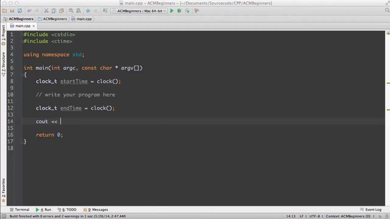Click the closing fold marker at line 17
The height and width of the screenshot is (219, 390).
click(x=22, y=142)
